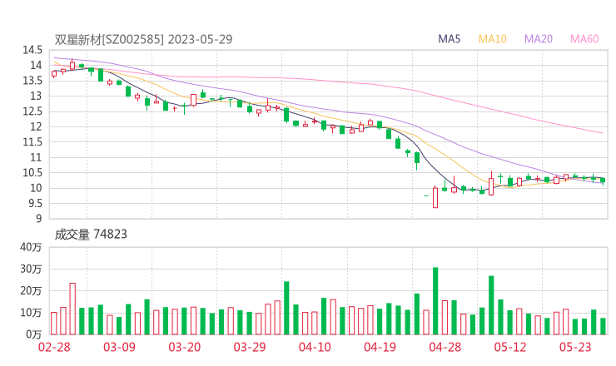Click the tallest green volume bar above 30万
616x366 pixels.
click(x=435, y=301)
